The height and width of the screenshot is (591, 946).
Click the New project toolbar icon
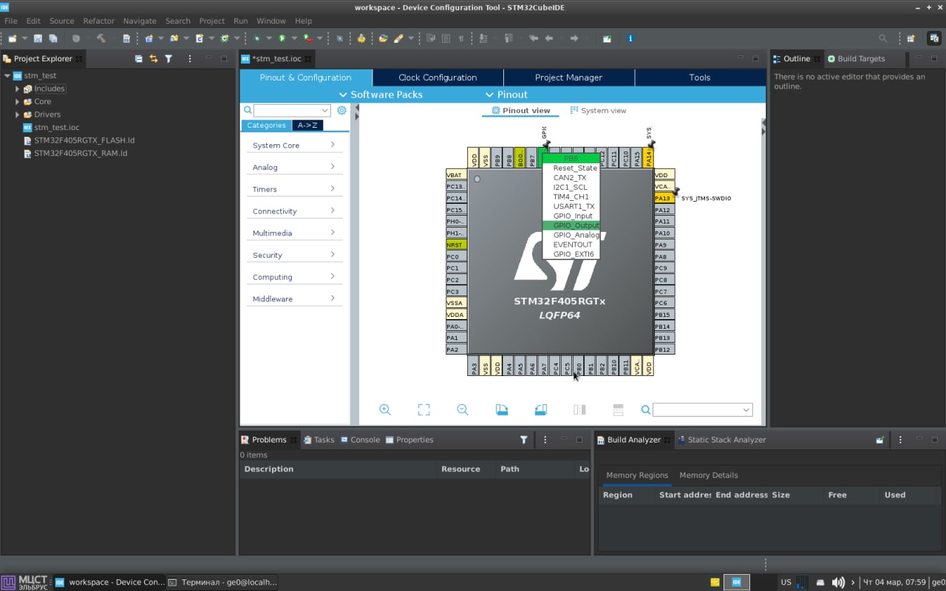click(12, 38)
